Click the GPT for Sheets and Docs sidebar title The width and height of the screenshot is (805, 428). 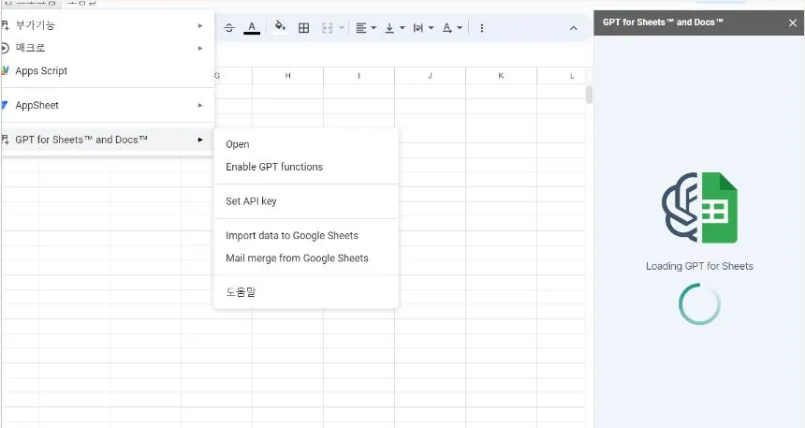tap(663, 22)
